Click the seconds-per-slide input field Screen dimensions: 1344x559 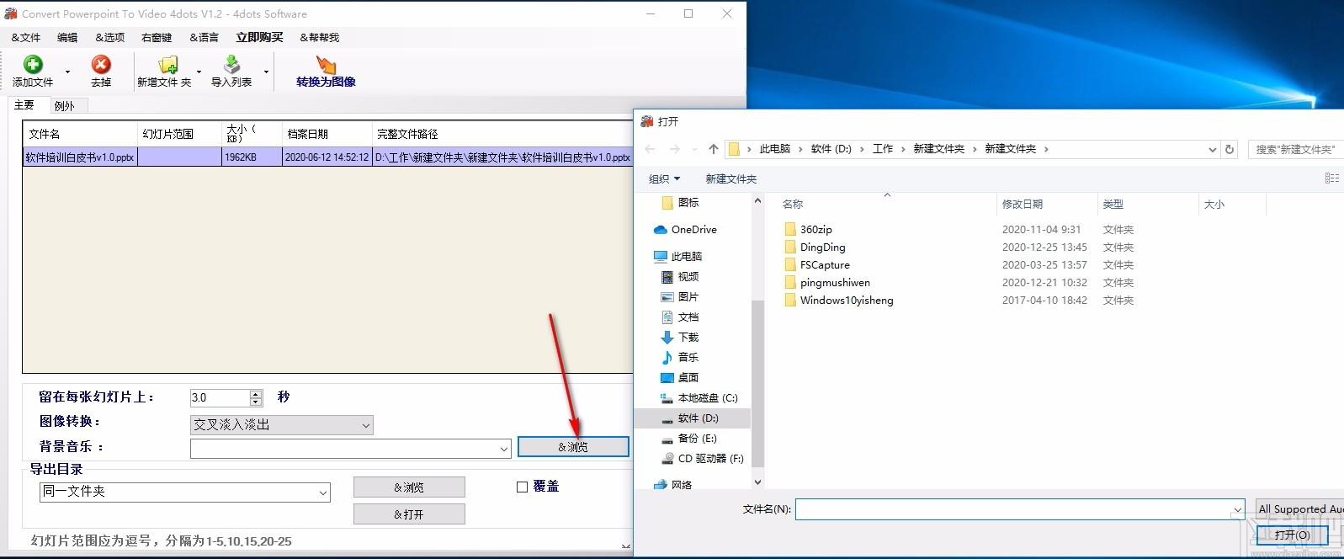click(220, 397)
